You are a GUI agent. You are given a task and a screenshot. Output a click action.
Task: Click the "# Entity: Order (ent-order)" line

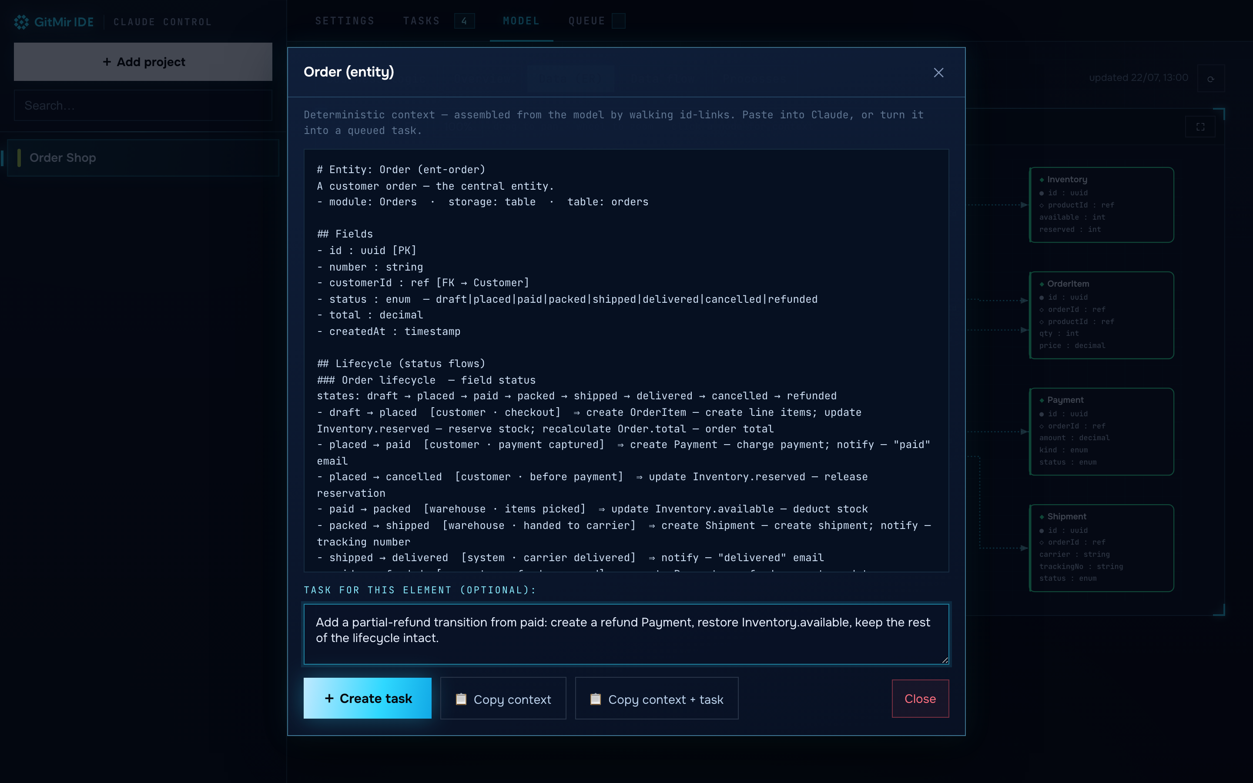tap(401, 170)
